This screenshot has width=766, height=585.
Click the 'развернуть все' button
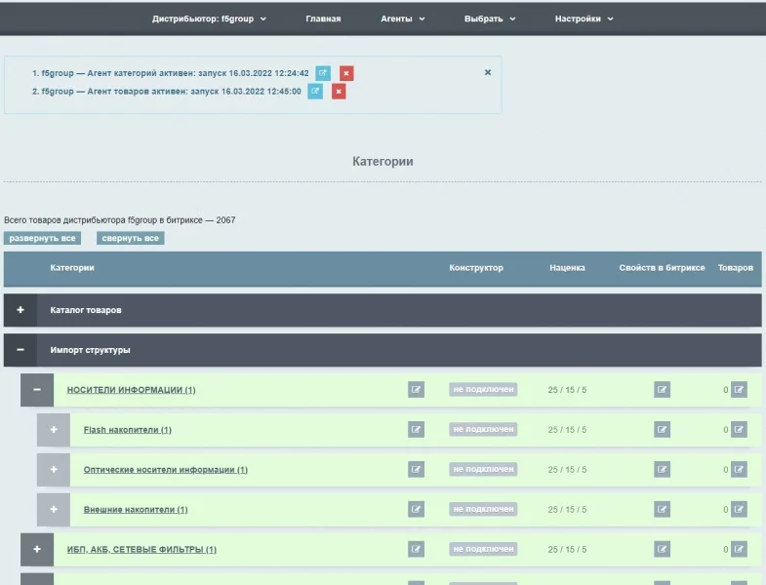coord(42,238)
